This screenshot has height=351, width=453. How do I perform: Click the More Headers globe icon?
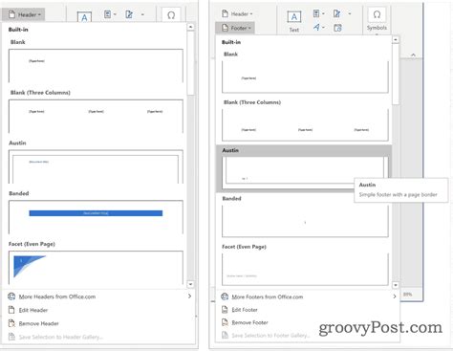pos(11,296)
